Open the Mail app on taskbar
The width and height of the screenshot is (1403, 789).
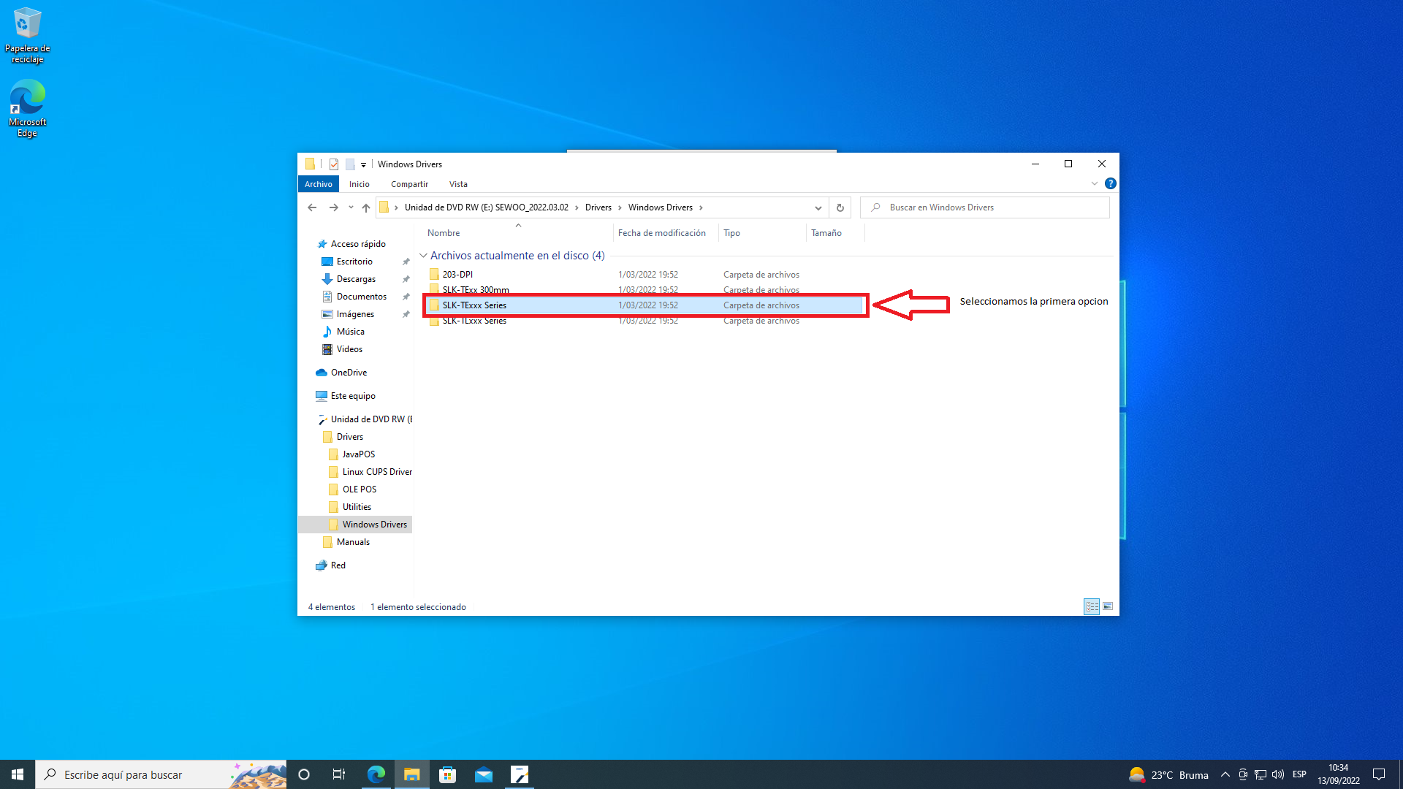click(483, 774)
